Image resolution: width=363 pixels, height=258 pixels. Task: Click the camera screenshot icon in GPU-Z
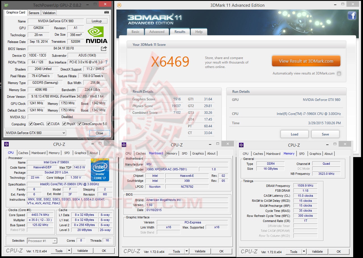(x=107, y=12)
